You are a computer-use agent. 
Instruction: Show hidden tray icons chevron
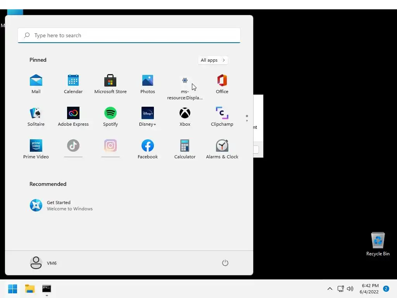click(330, 289)
